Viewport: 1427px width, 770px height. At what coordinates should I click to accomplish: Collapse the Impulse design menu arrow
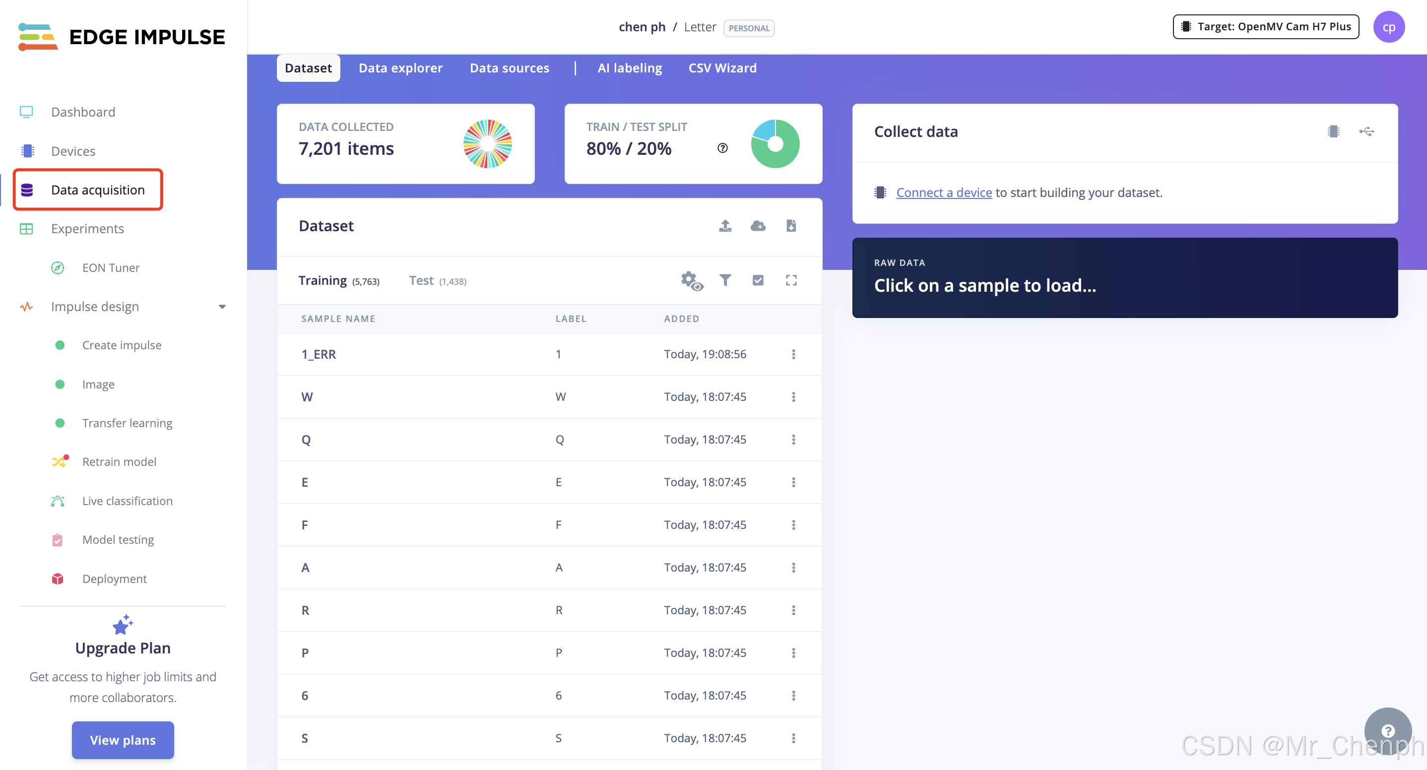coord(222,307)
